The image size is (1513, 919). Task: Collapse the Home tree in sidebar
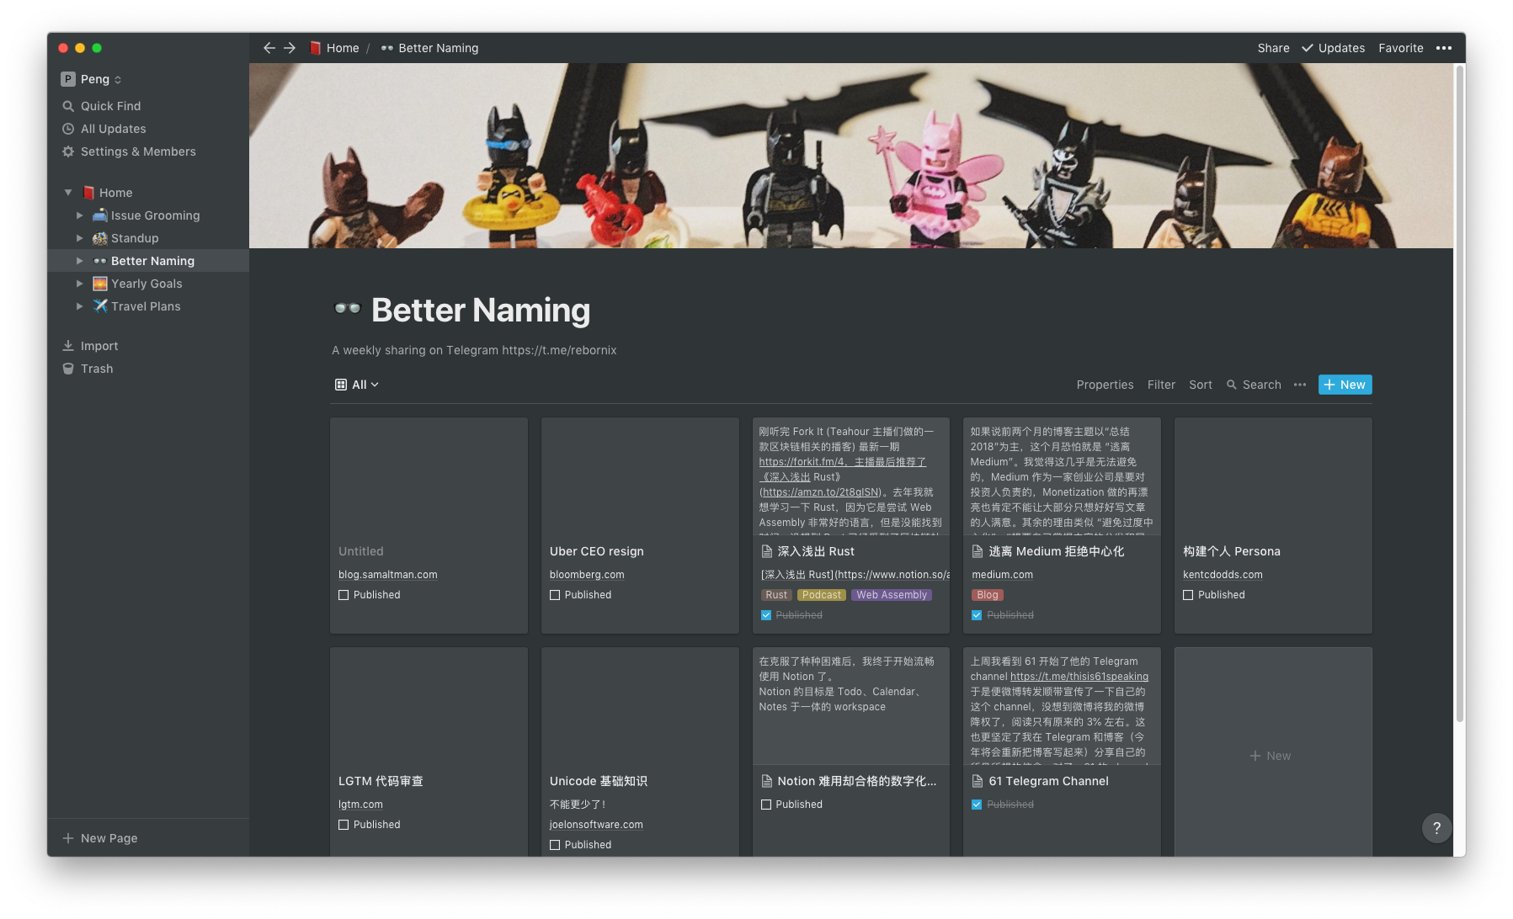click(x=68, y=193)
